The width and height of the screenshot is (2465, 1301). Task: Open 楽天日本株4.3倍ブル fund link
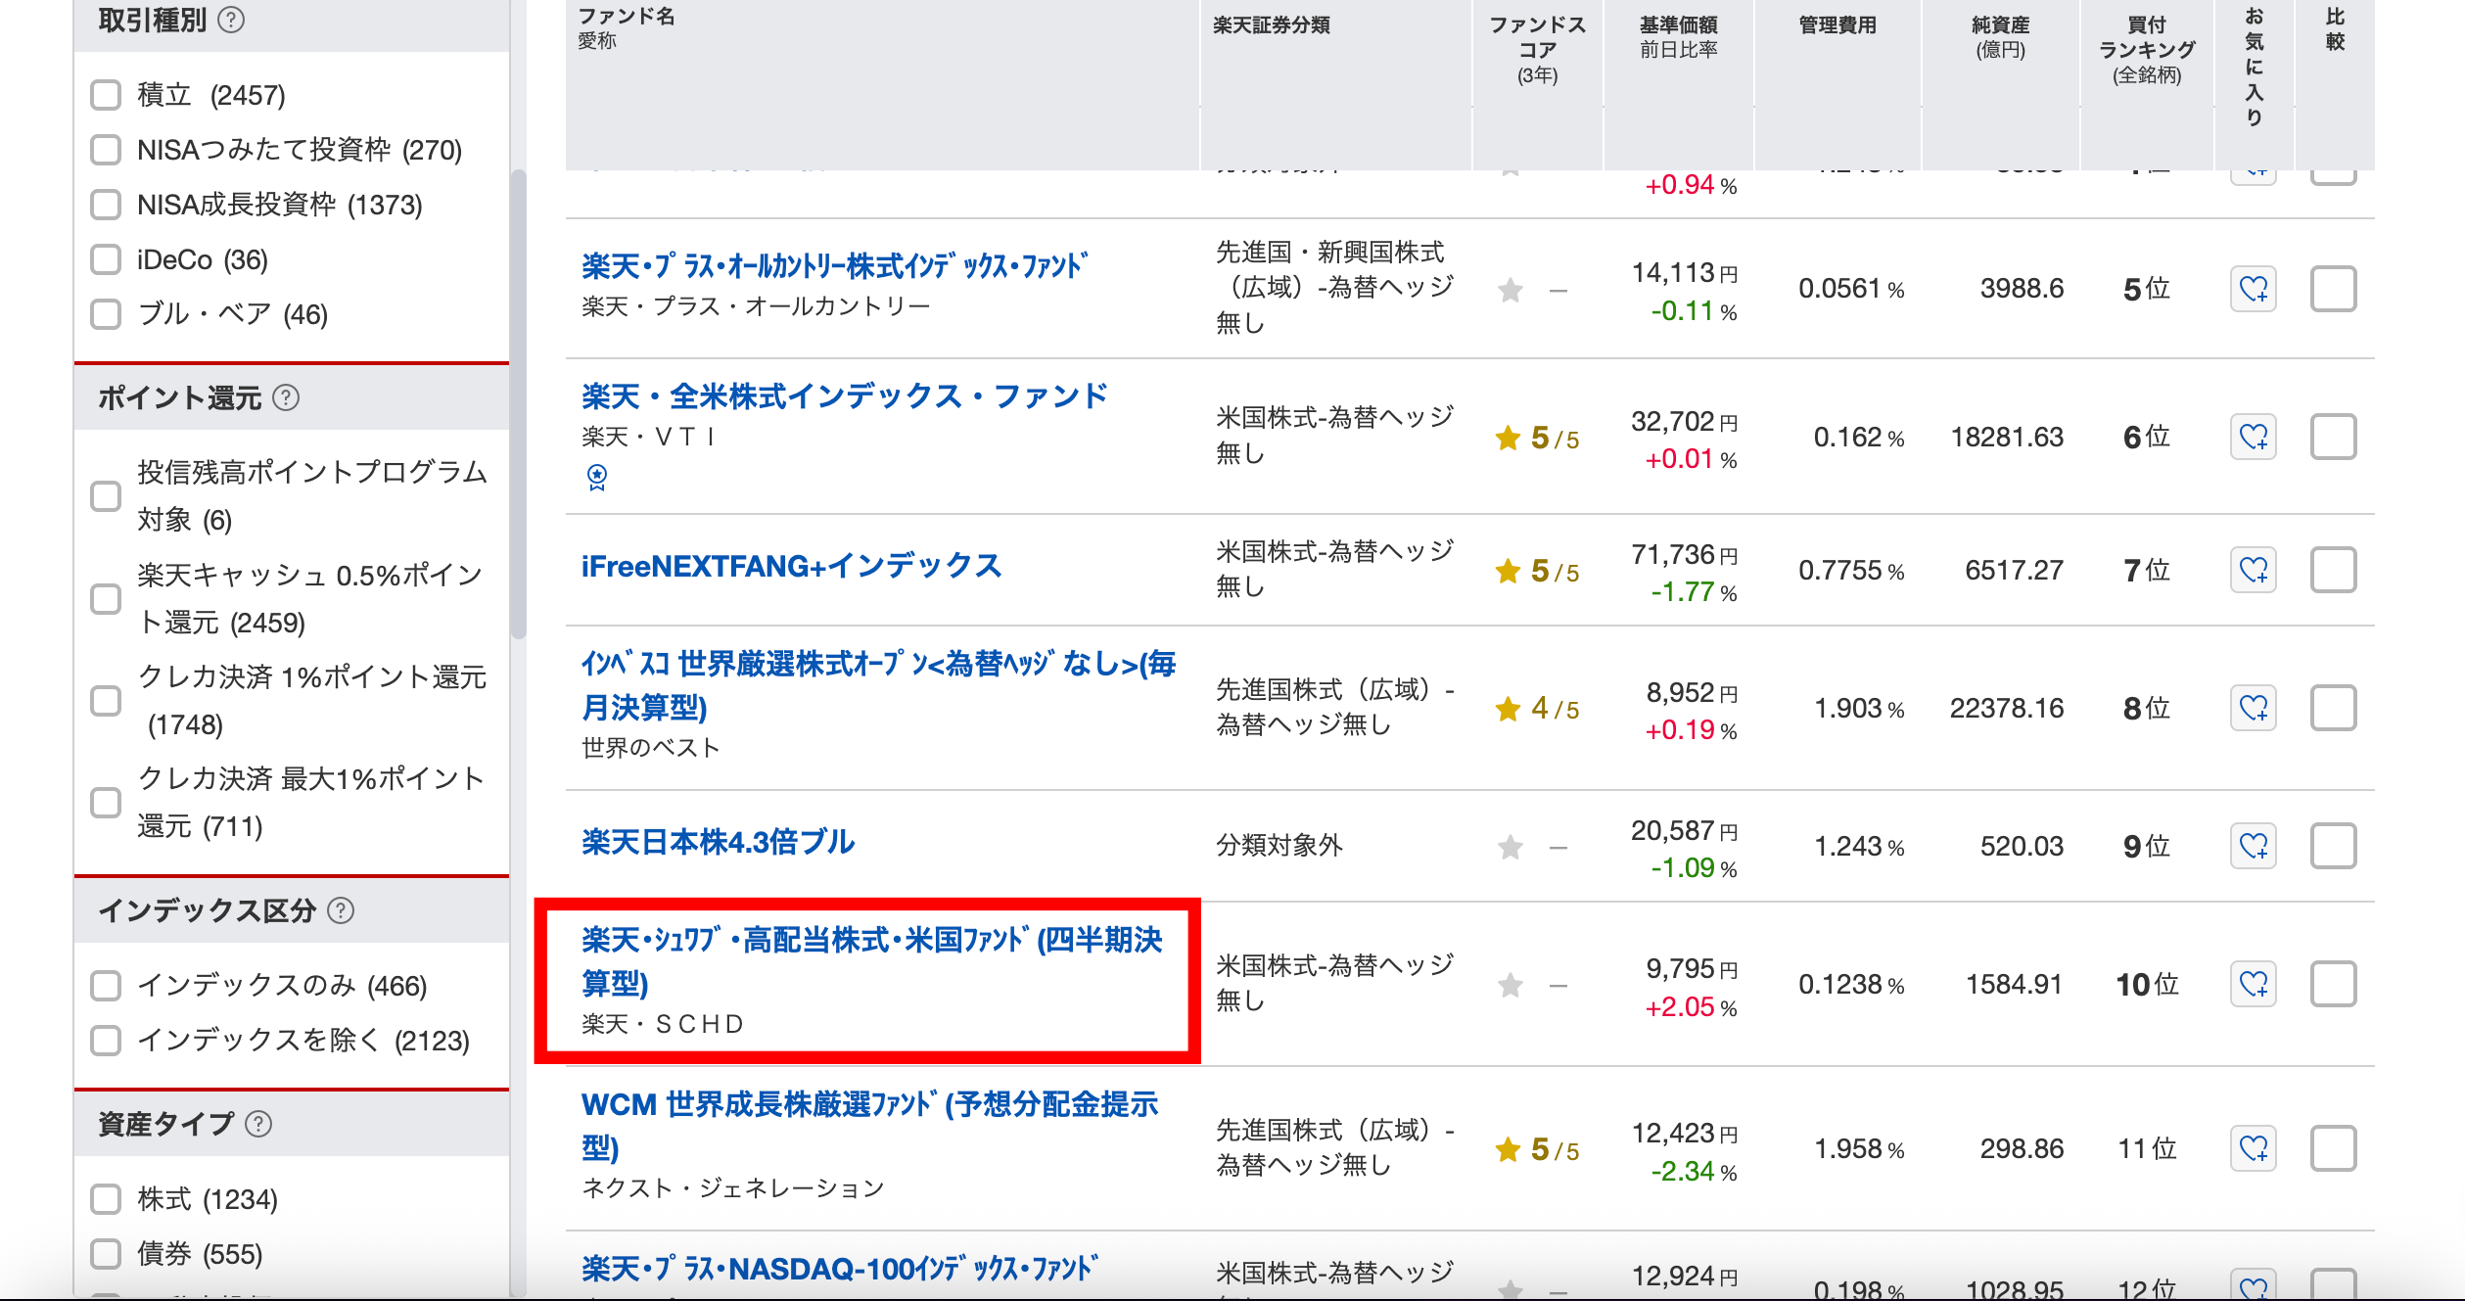(x=718, y=842)
